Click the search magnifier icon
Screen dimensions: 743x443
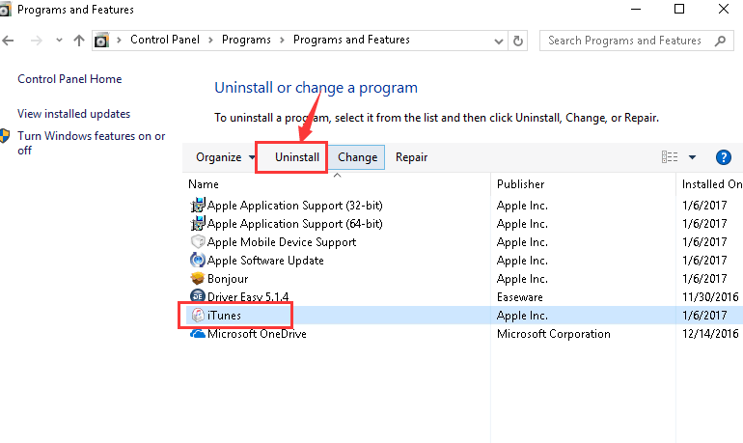click(x=720, y=41)
